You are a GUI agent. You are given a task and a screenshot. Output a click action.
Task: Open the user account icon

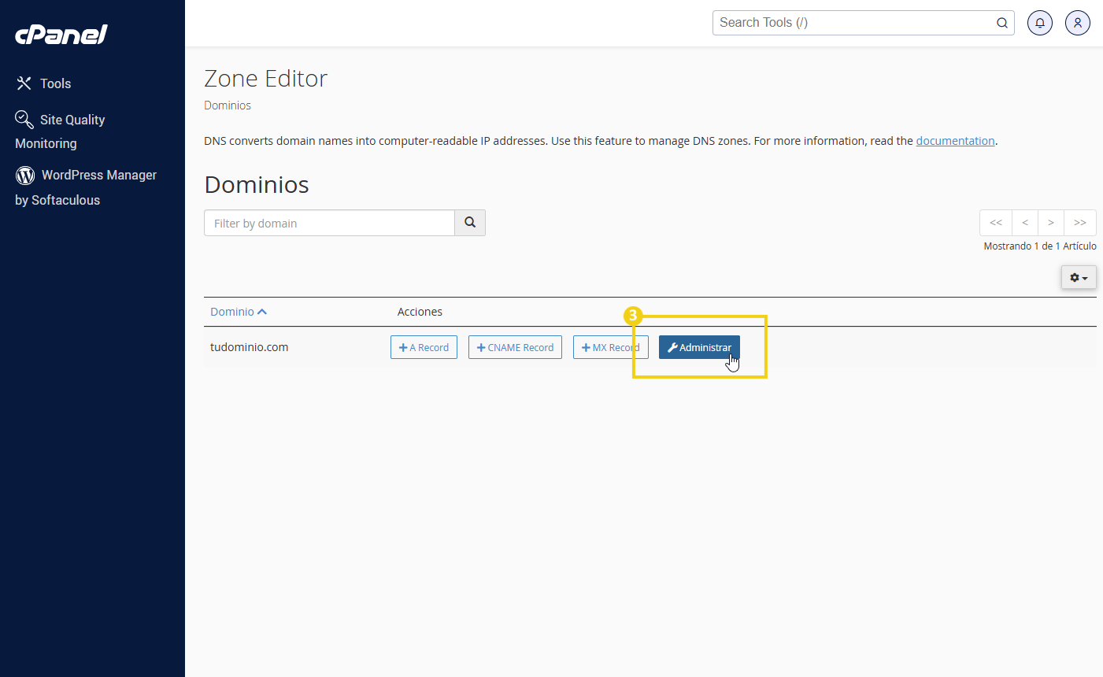[x=1077, y=23]
